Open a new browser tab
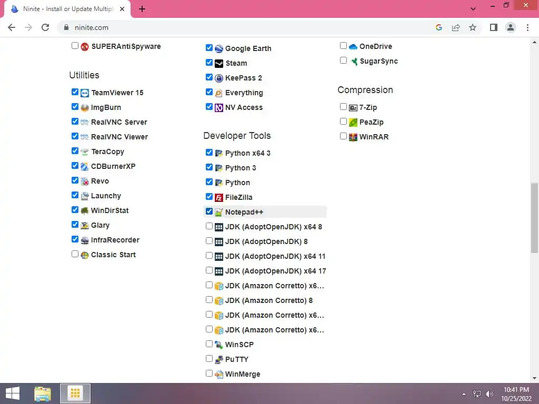Viewport: 539px width, 404px height. 142,9
